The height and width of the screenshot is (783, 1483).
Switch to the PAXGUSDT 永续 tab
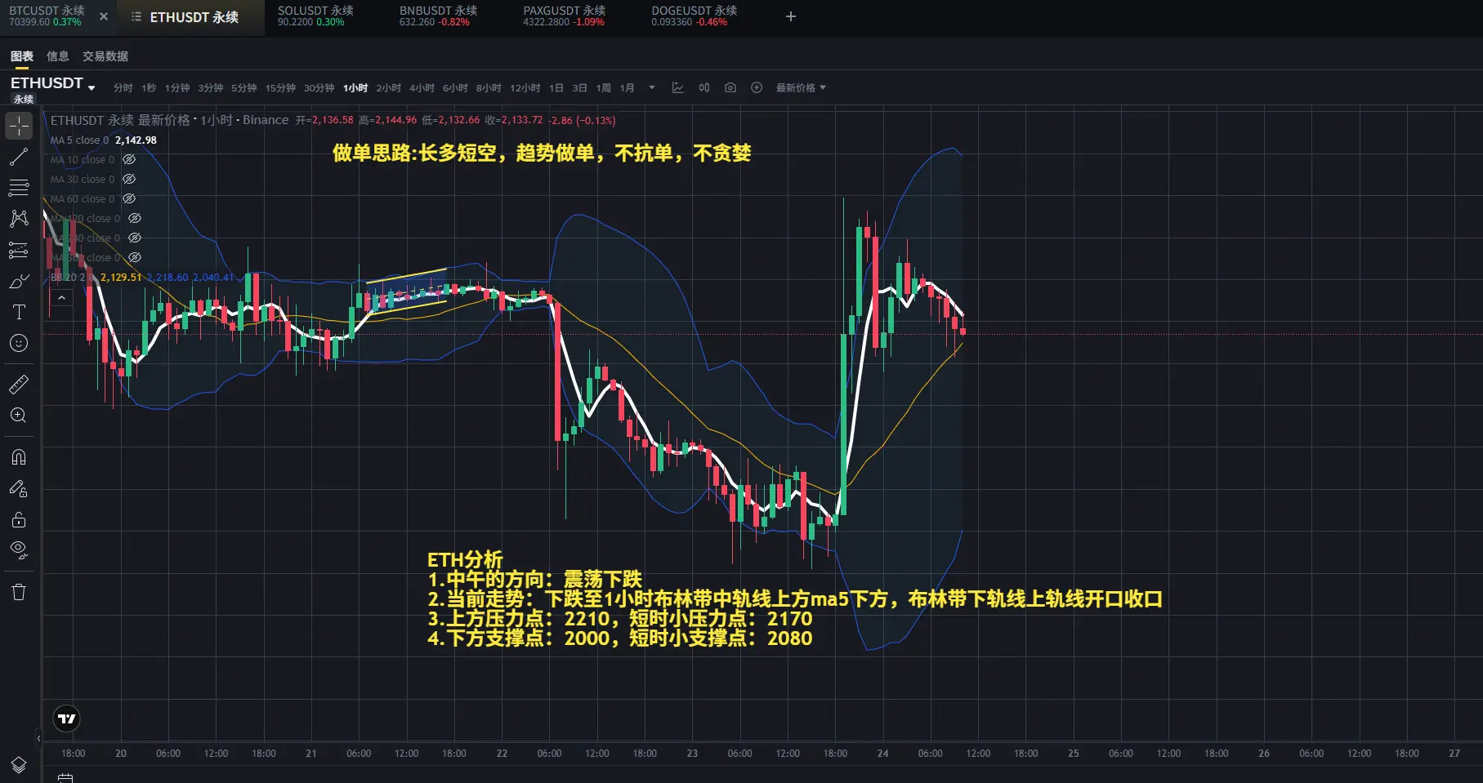[564, 16]
